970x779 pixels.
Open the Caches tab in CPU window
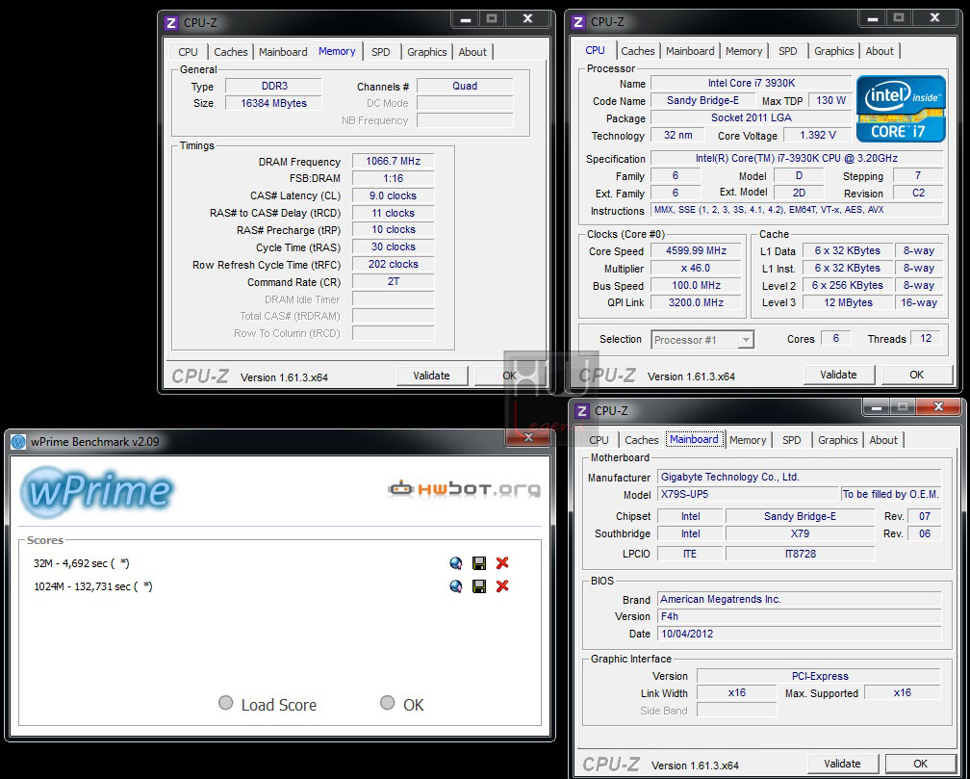click(637, 51)
